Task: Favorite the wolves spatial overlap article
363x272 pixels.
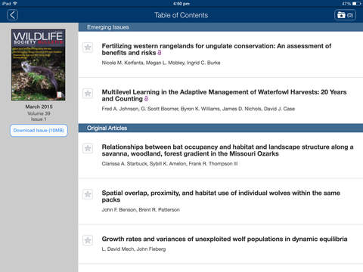Action: point(88,194)
